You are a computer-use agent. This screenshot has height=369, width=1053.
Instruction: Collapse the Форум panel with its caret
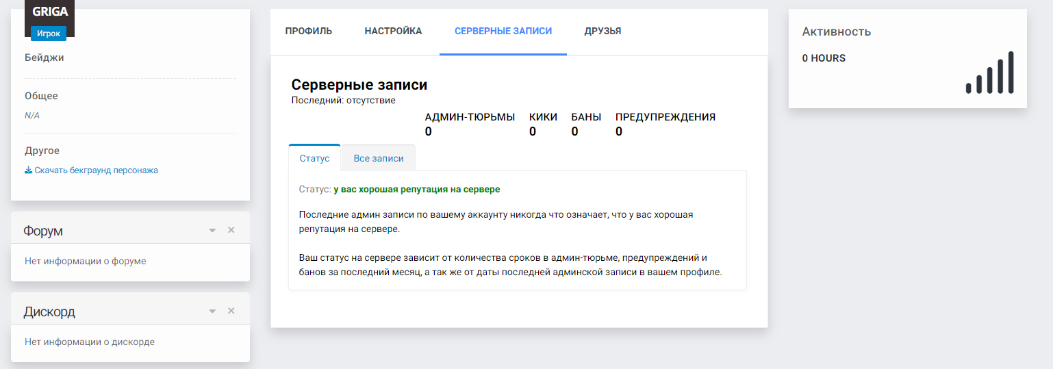[212, 231]
